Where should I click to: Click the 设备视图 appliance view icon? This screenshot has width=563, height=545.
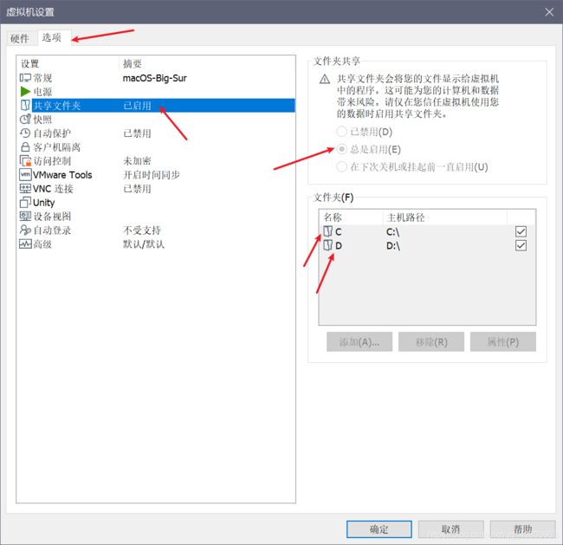[x=25, y=216]
